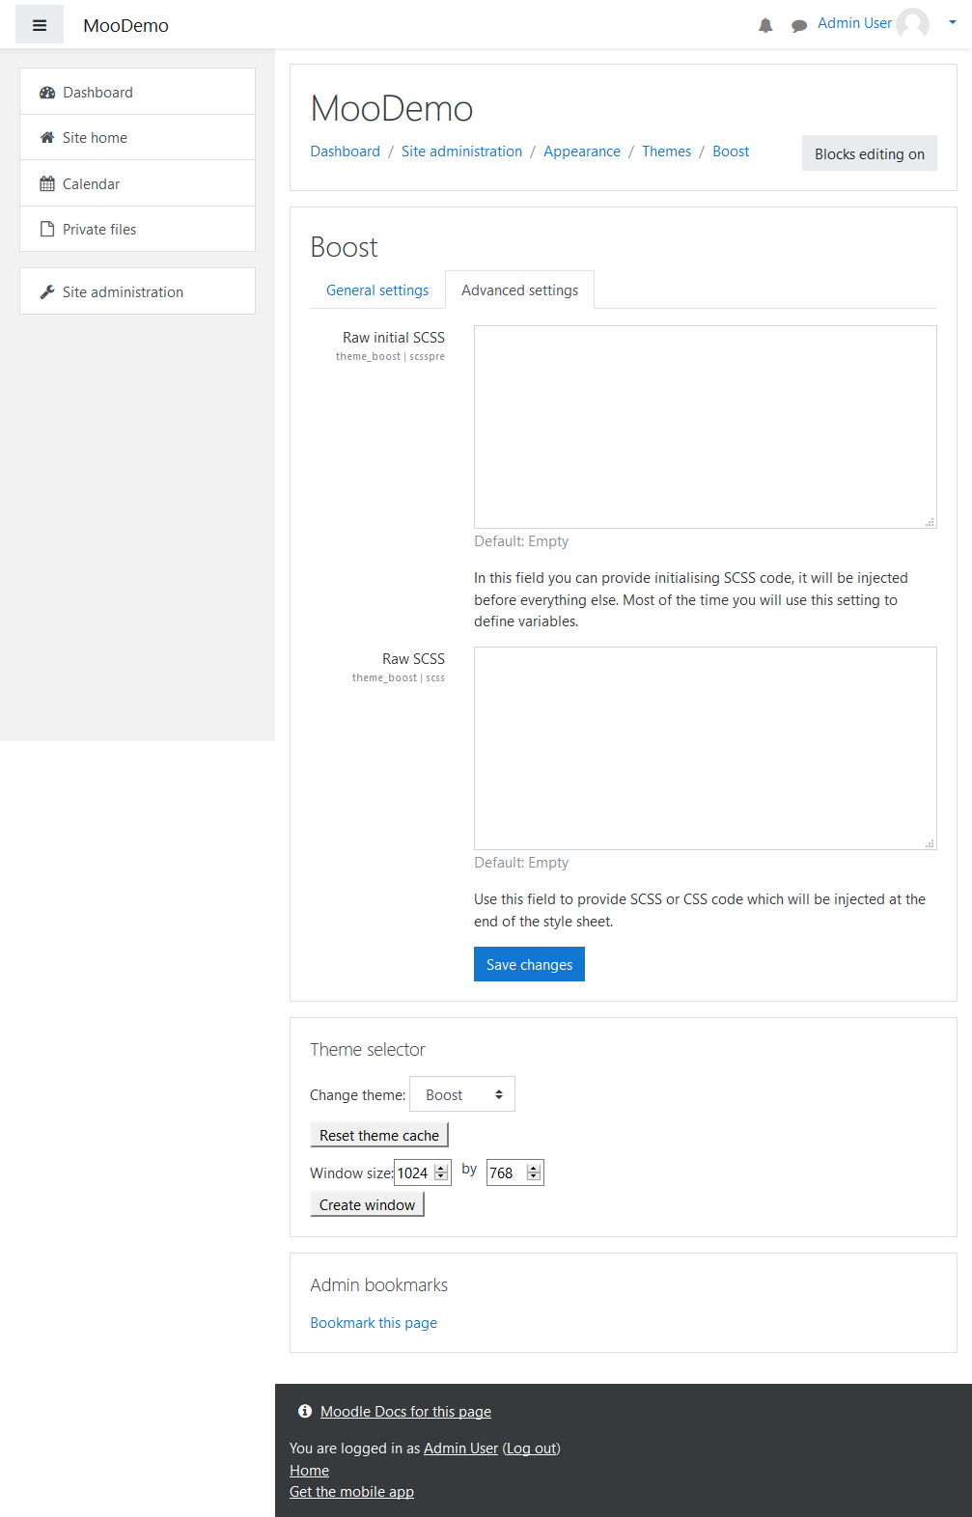Click Site administration breadcrumb link
The image size is (972, 1517).
click(461, 152)
